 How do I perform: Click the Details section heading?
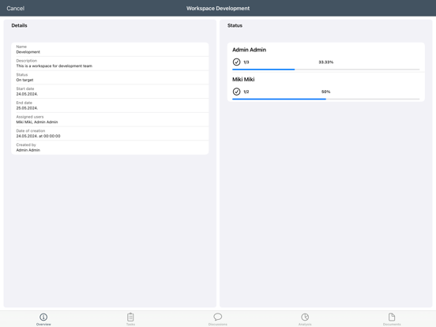pos(19,25)
